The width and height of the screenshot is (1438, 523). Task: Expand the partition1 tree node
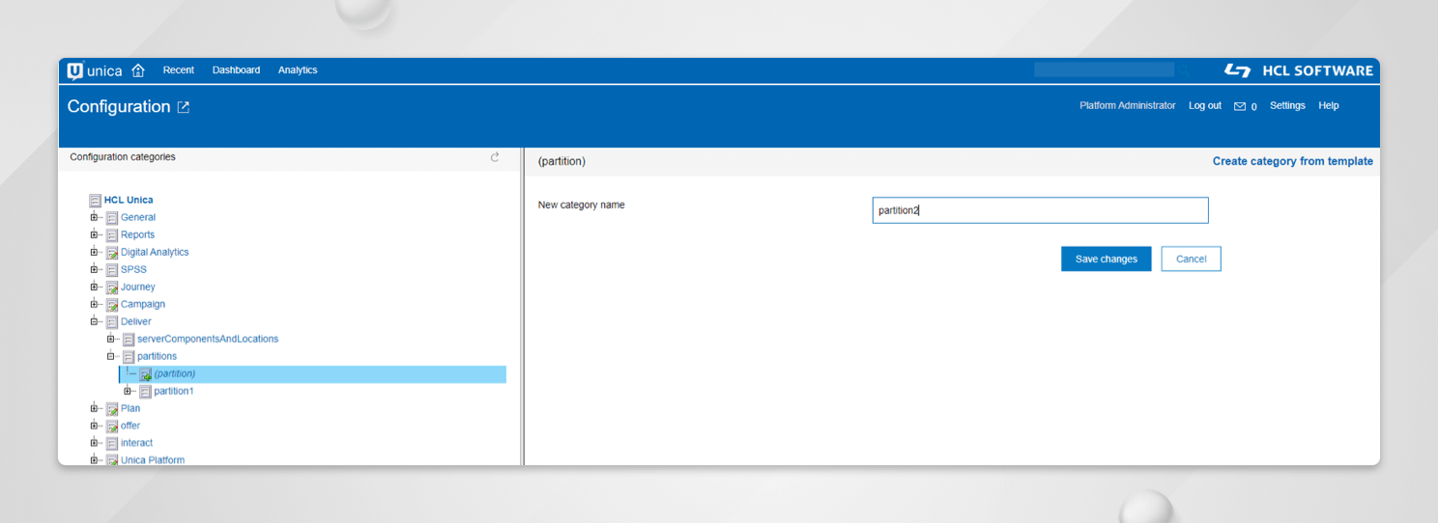128,391
